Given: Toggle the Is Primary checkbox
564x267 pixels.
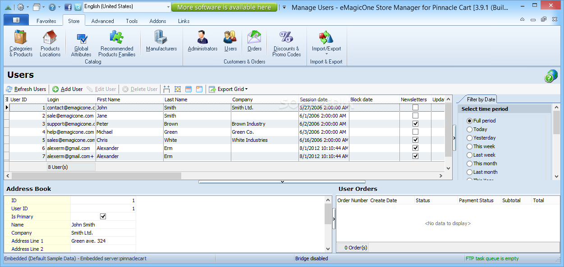Looking at the screenshot, I should point(103,217).
